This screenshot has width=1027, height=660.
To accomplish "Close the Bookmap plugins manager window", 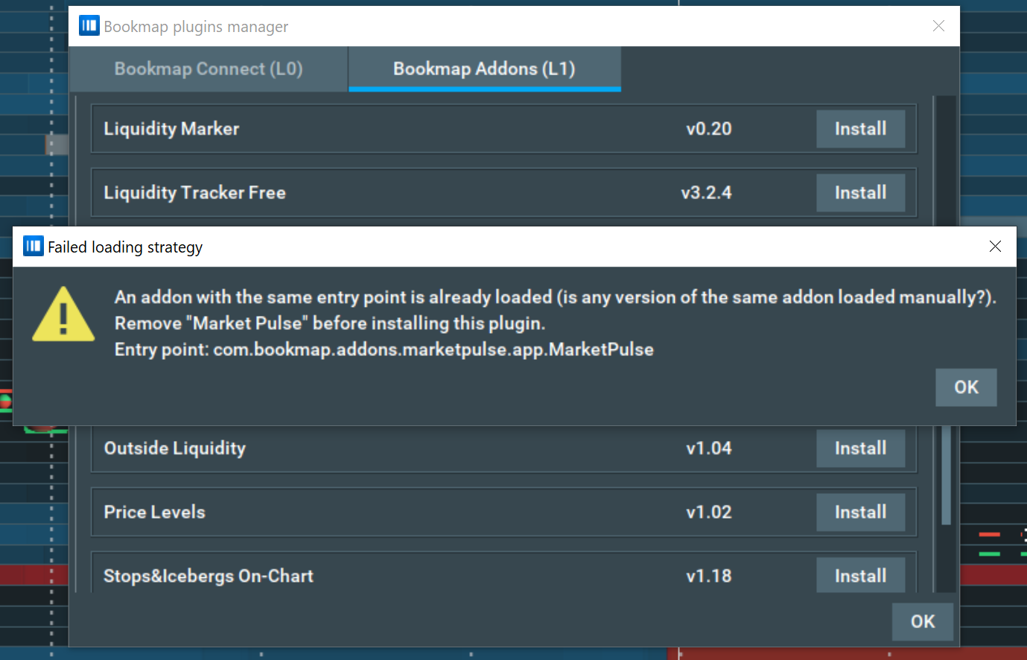I will pos(938,26).
